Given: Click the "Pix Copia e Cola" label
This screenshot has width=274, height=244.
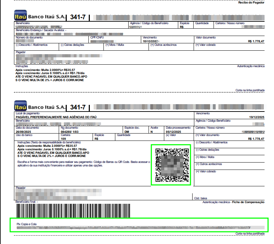Looking at the screenshot, I should (x=27, y=224).
